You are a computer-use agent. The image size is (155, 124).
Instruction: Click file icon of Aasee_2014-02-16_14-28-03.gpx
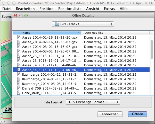[x=19, y=42]
